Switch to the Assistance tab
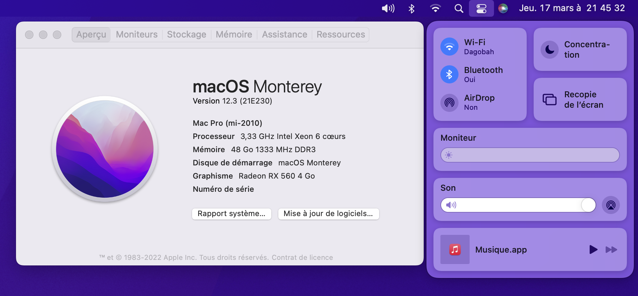The height and width of the screenshot is (296, 638). pos(285,35)
